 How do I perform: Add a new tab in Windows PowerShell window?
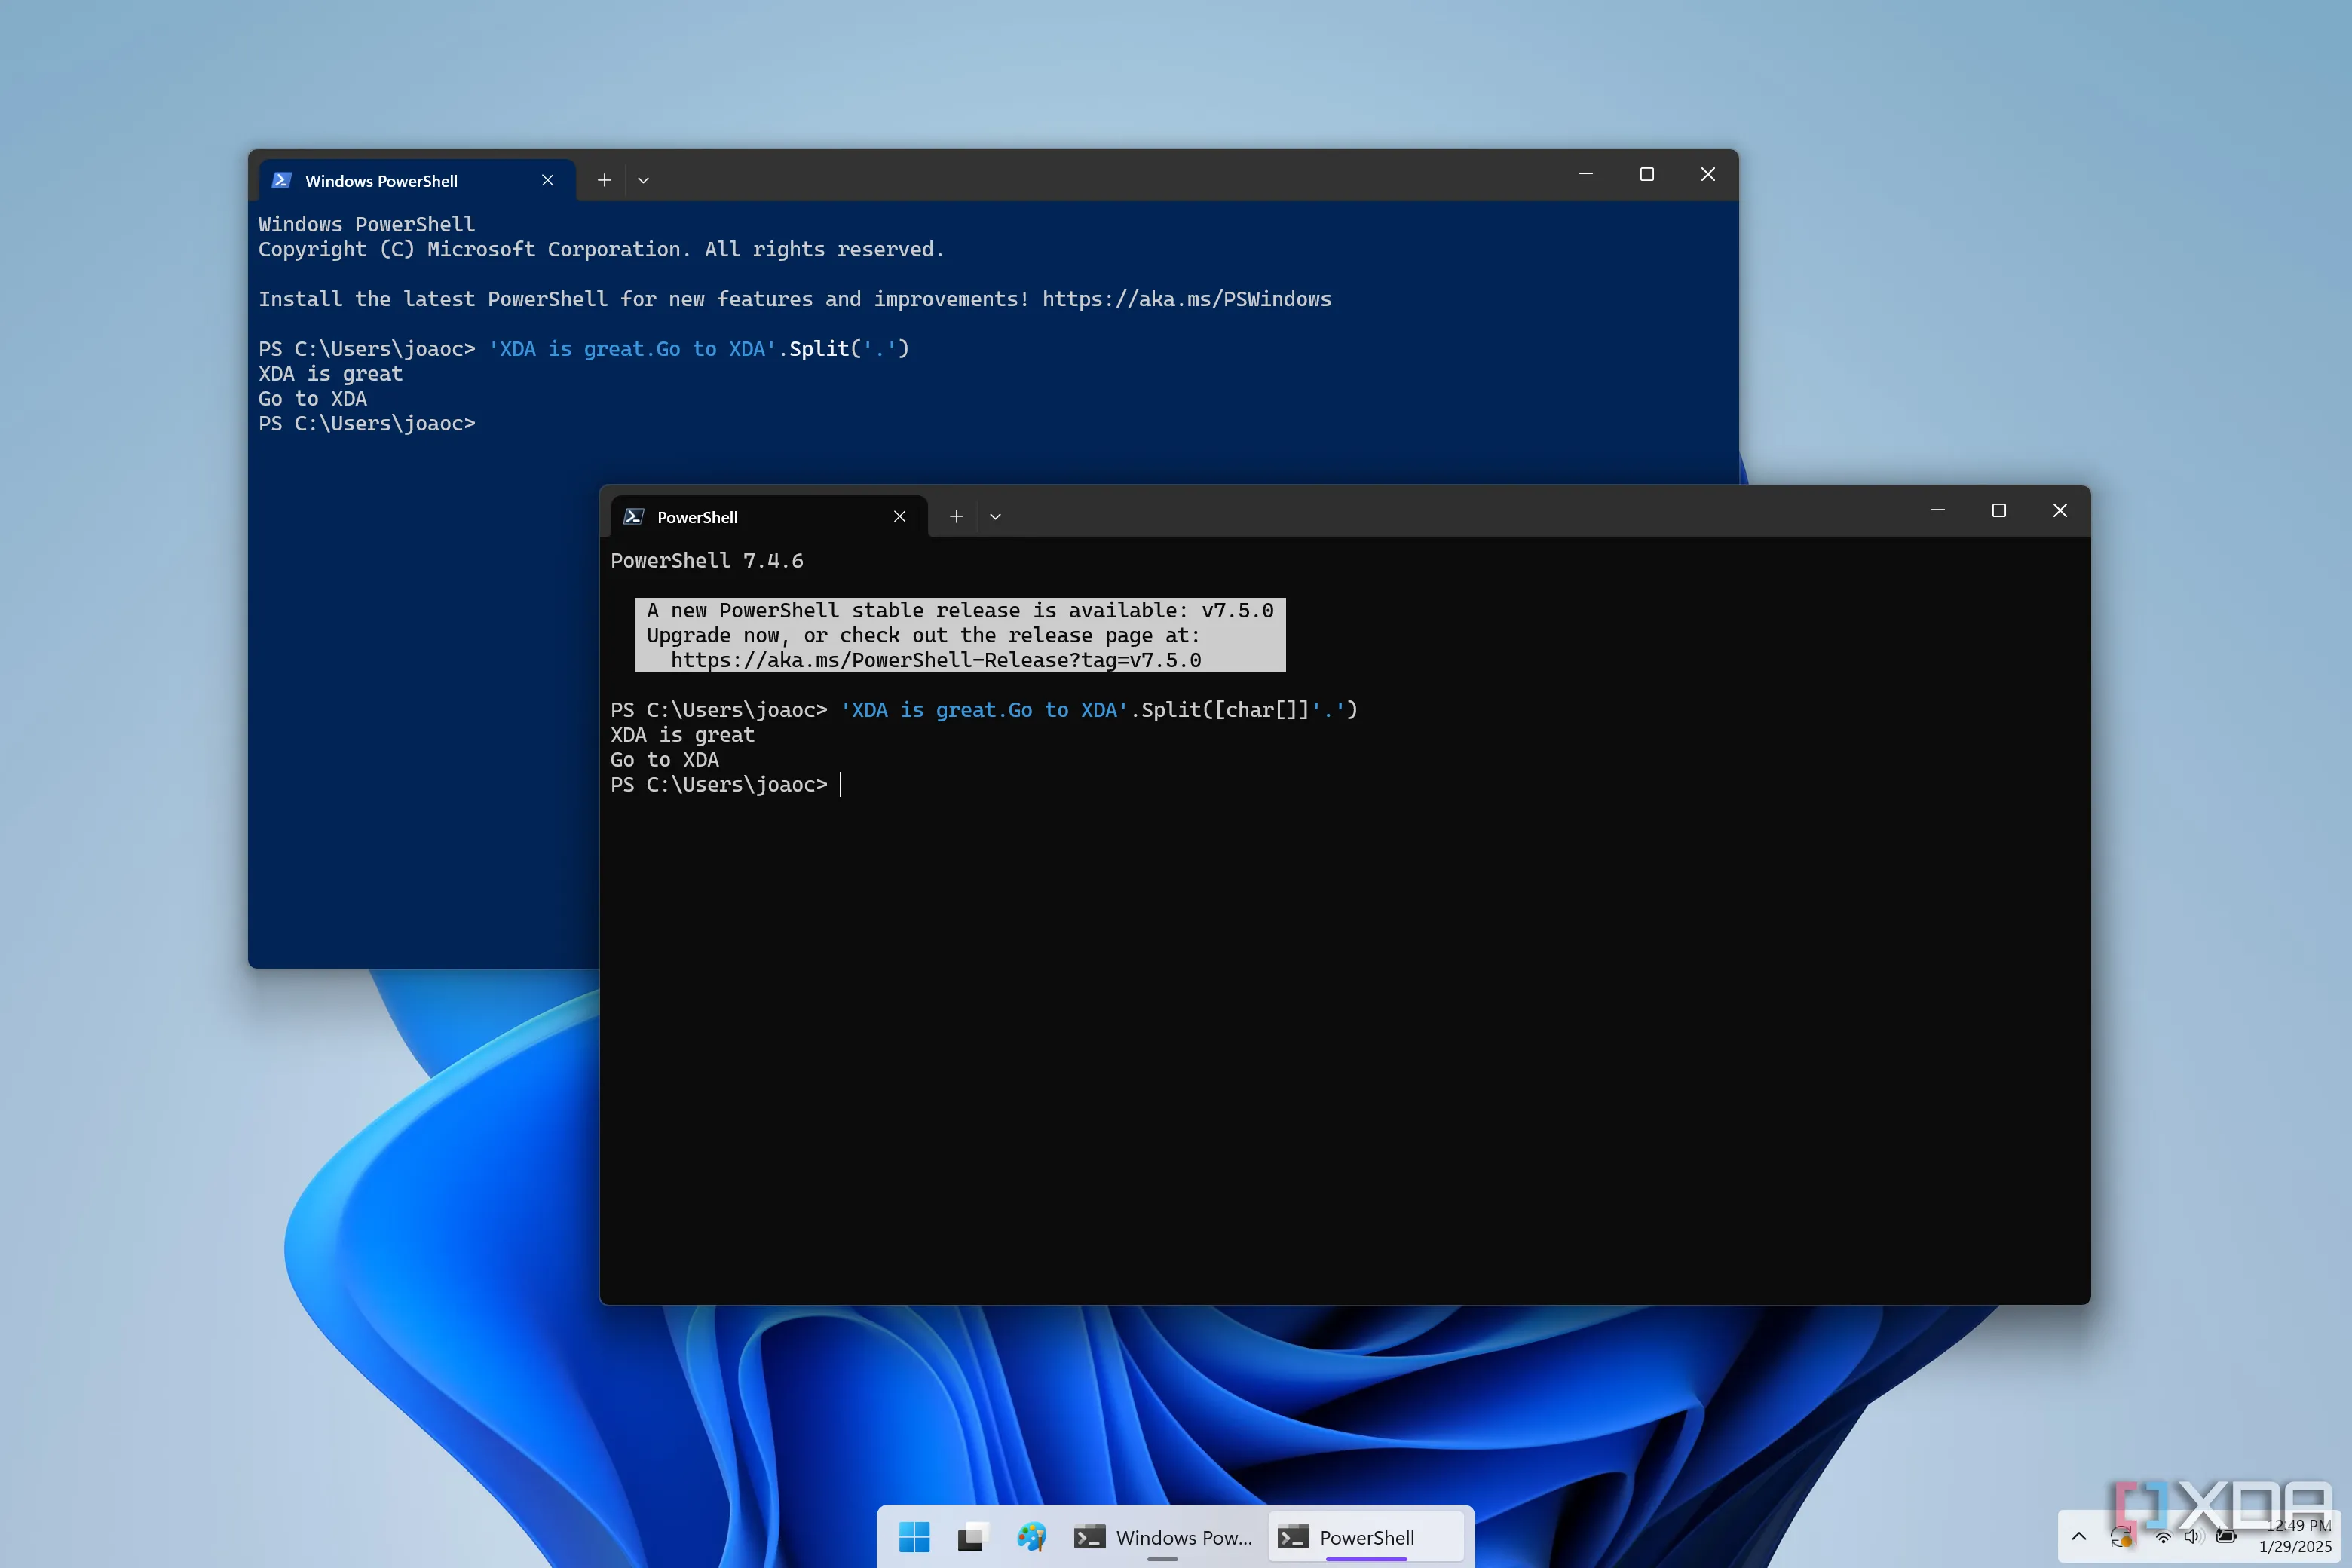click(604, 181)
